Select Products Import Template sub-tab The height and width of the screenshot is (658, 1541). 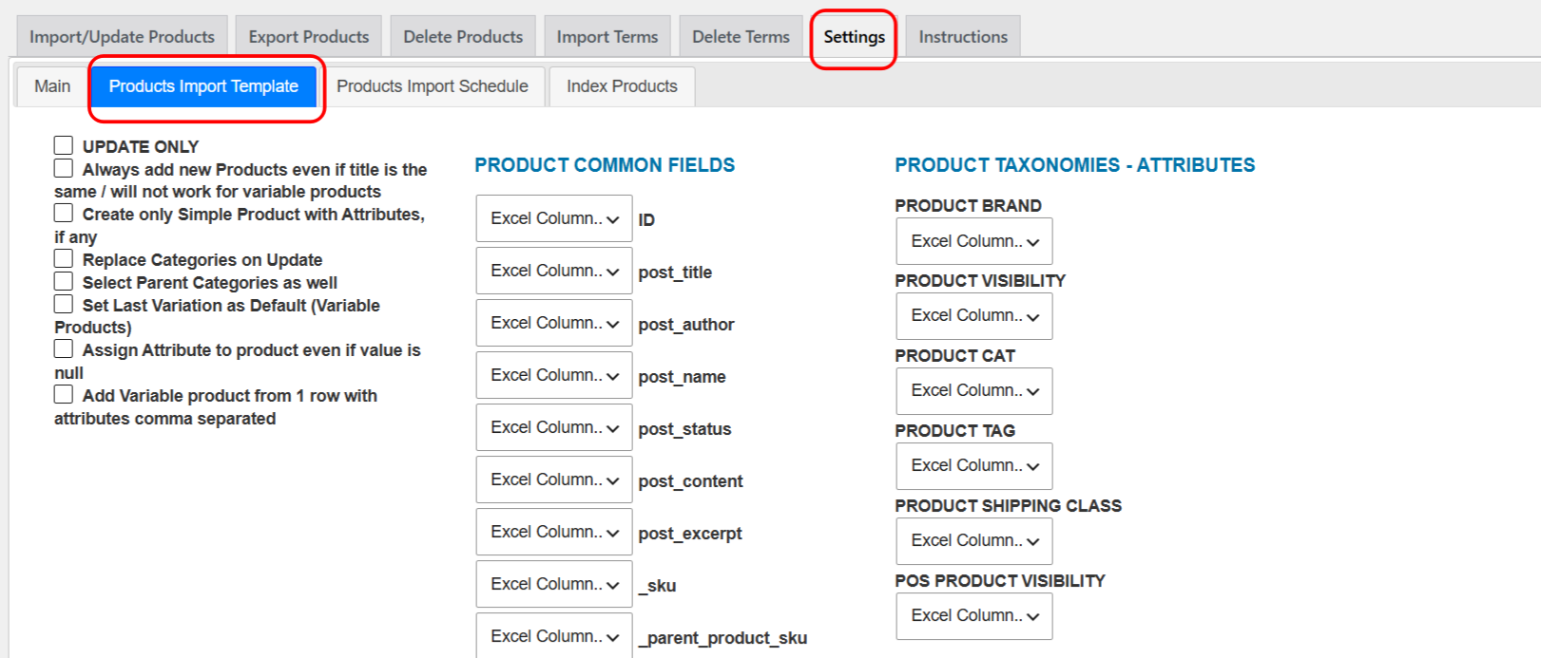tap(203, 86)
